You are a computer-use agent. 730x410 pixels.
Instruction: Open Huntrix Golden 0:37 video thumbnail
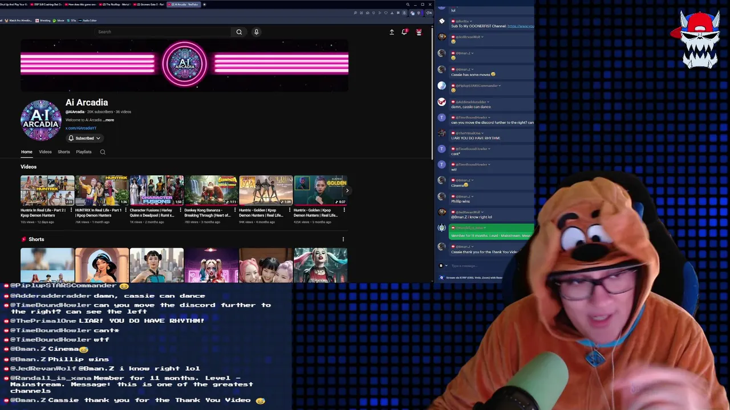(x=321, y=190)
